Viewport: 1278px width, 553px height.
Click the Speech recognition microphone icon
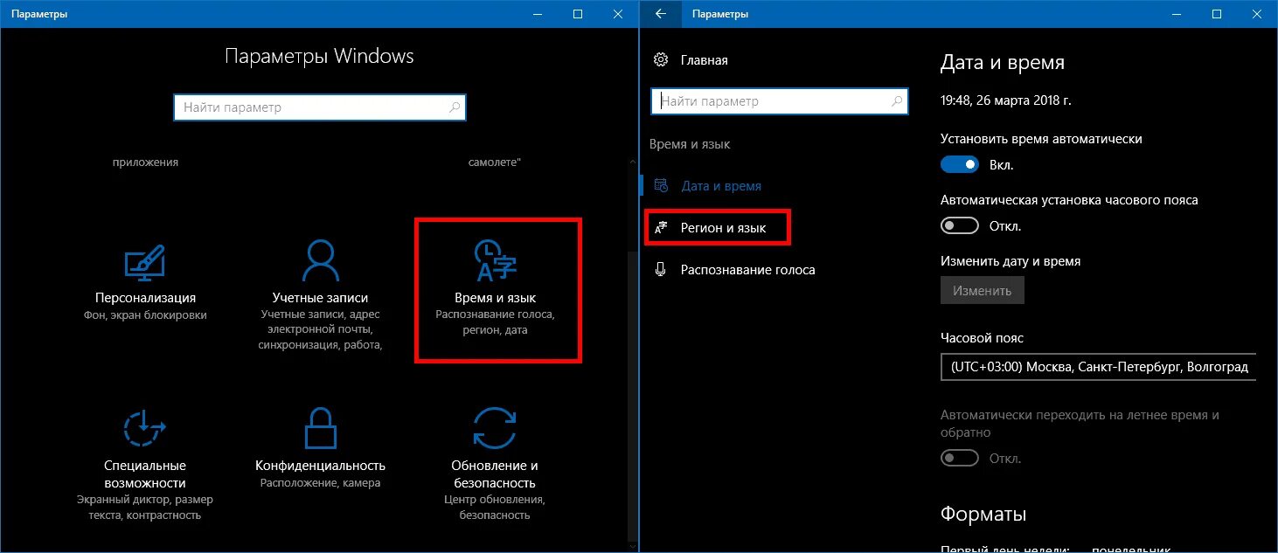662,269
